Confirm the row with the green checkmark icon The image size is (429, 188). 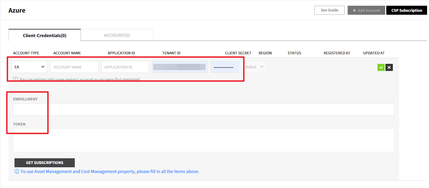(381, 67)
